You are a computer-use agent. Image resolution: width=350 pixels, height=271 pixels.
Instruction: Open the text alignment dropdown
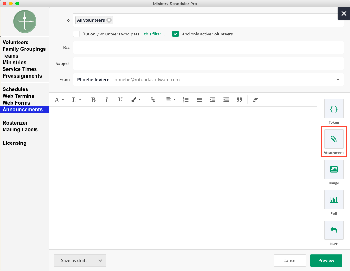[x=171, y=99]
